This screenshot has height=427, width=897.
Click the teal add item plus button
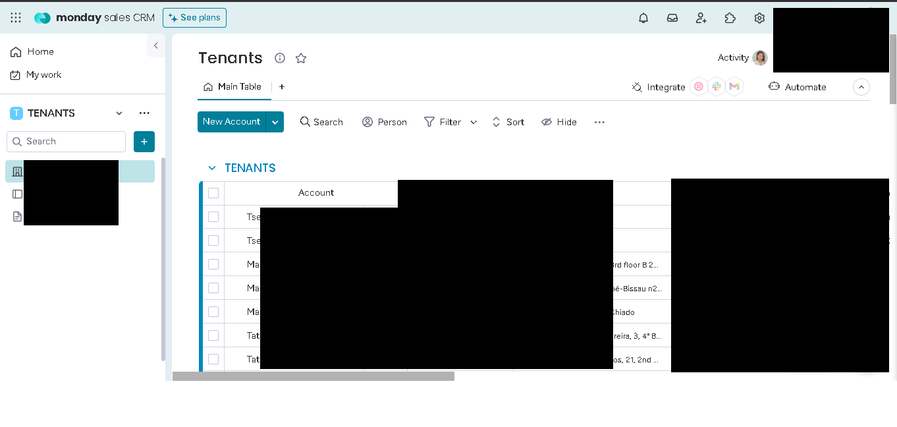[x=144, y=142]
